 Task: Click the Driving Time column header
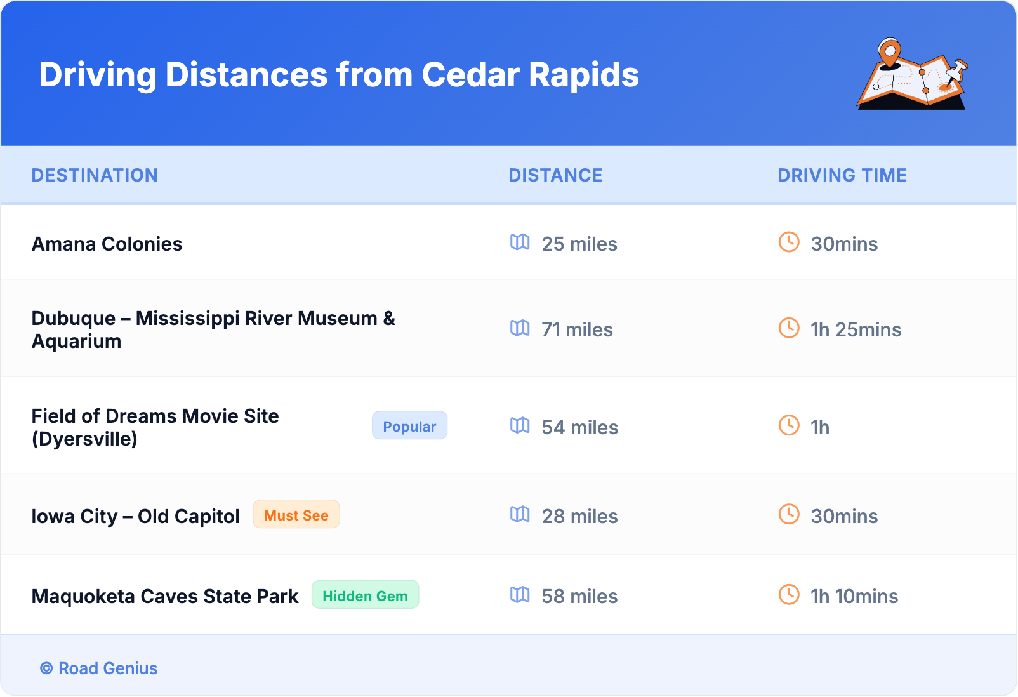click(x=842, y=175)
